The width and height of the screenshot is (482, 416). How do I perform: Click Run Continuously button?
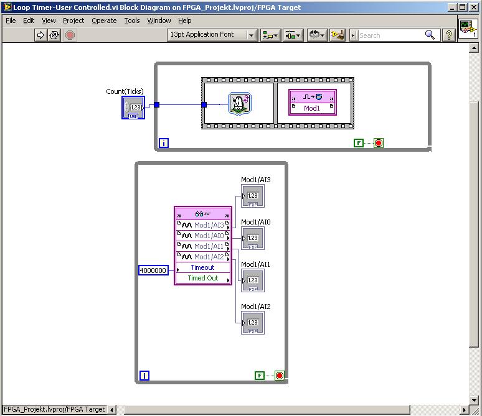tap(54, 35)
